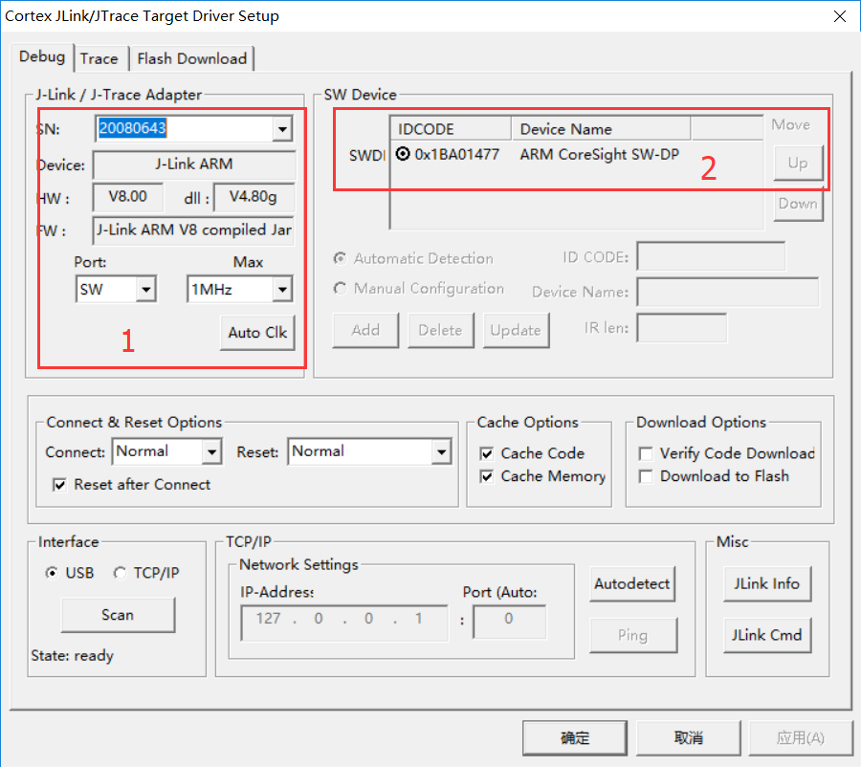The image size is (861, 767).
Task: Click the IR len input field
Action: tap(682, 328)
